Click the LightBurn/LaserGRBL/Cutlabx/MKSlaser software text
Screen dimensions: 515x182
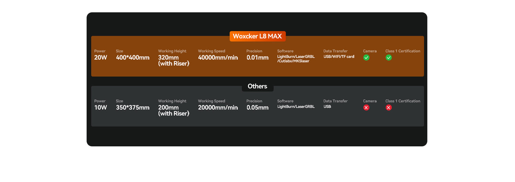296,58
